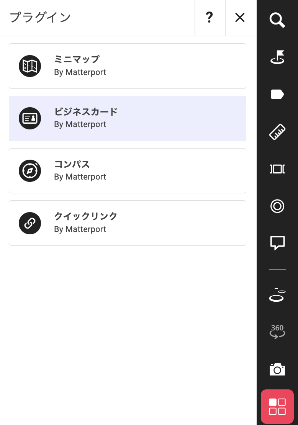Image resolution: width=298 pixels, height=425 pixels.
Task: Open the highlight reel filmstrip tool
Action: point(277,169)
